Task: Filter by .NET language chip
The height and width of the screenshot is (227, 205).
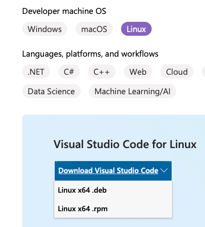Action: (x=36, y=71)
